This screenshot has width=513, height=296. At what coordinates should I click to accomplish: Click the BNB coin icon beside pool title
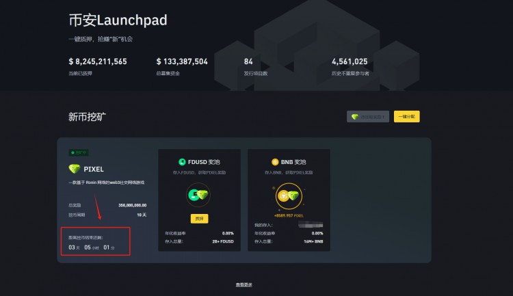(275, 162)
